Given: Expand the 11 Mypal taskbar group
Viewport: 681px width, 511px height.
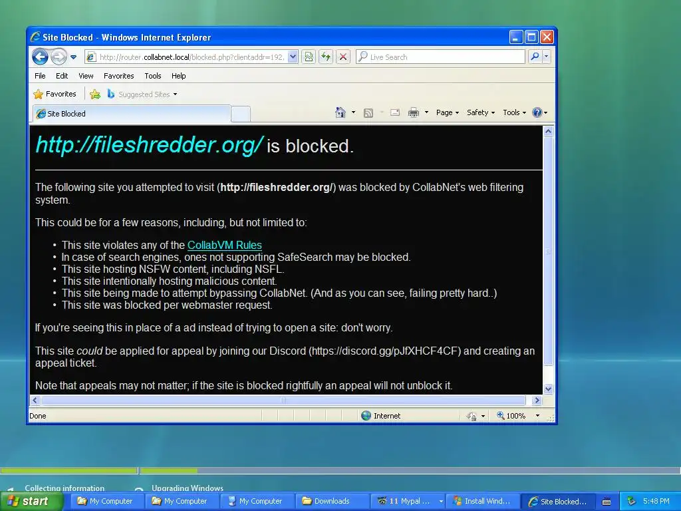Looking at the screenshot, I should click(441, 501).
